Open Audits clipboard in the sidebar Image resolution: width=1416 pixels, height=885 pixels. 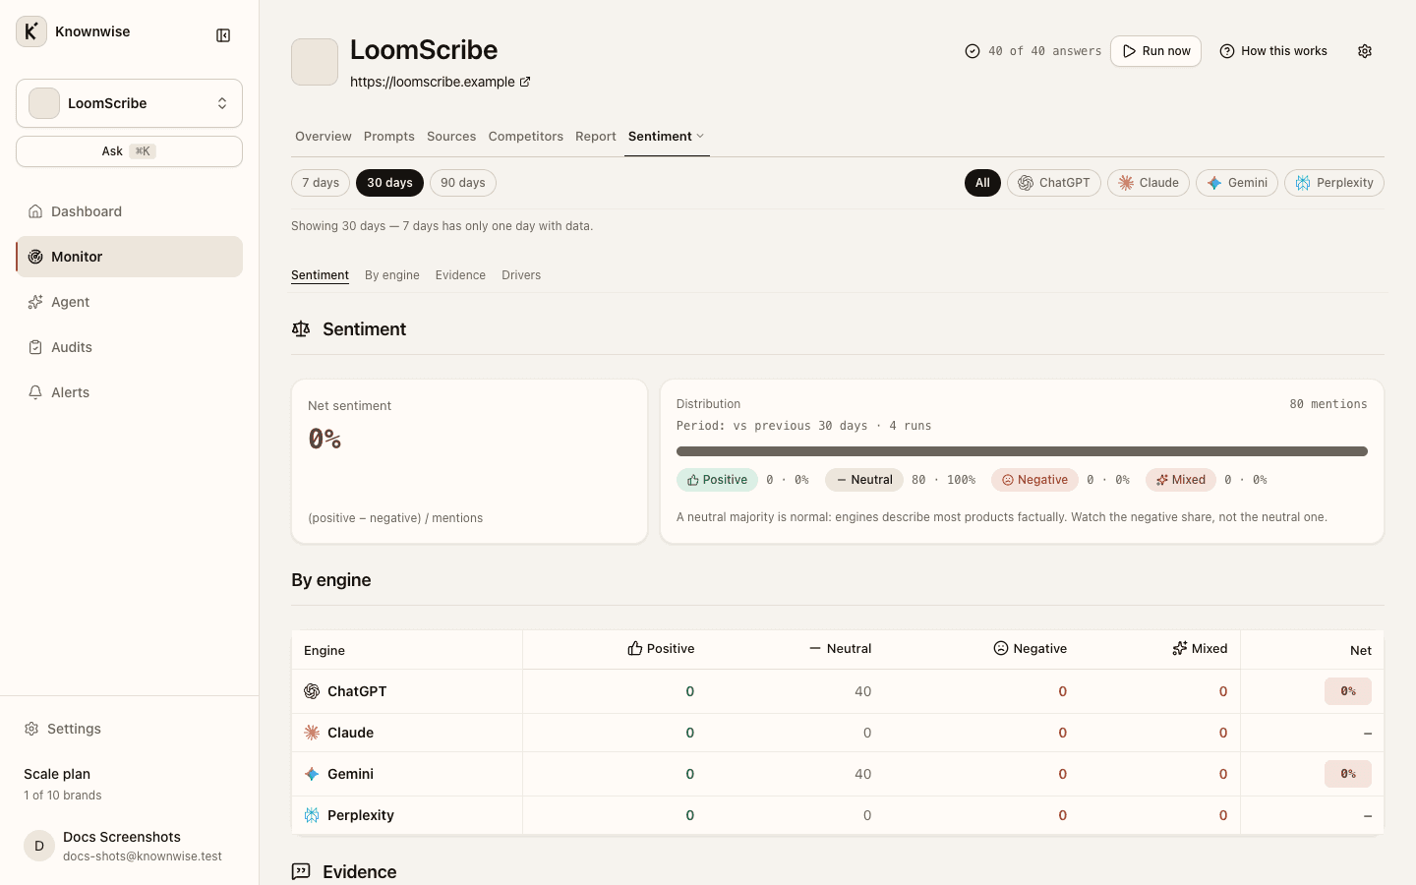point(35,347)
